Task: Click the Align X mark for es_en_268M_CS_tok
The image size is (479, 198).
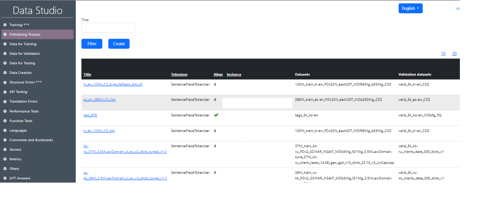Action: click(215, 100)
